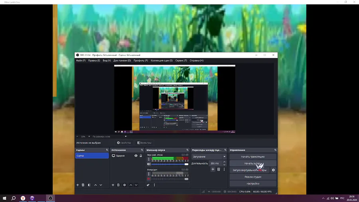Delete selected scene using trash icon in Сцены
This screenshot has height=202, width=359.
pyautogui.click(x=83, y=185)
